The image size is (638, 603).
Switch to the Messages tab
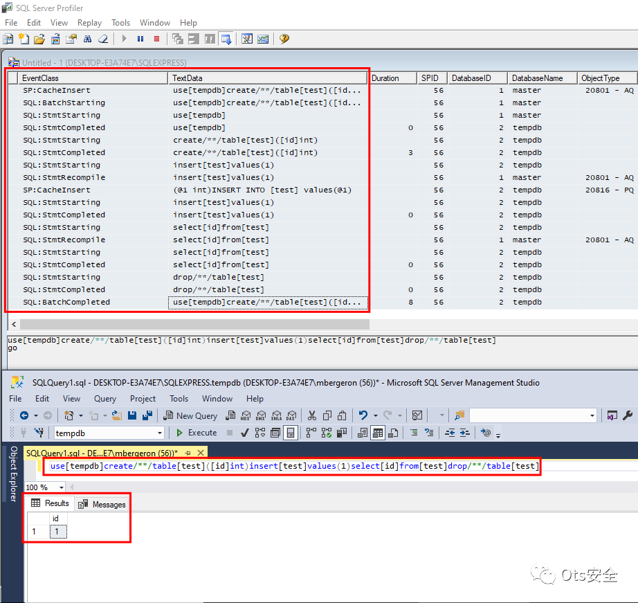[102, 505]
